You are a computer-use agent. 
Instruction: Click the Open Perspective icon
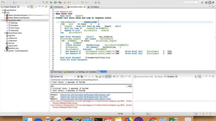tap(202, 2)
